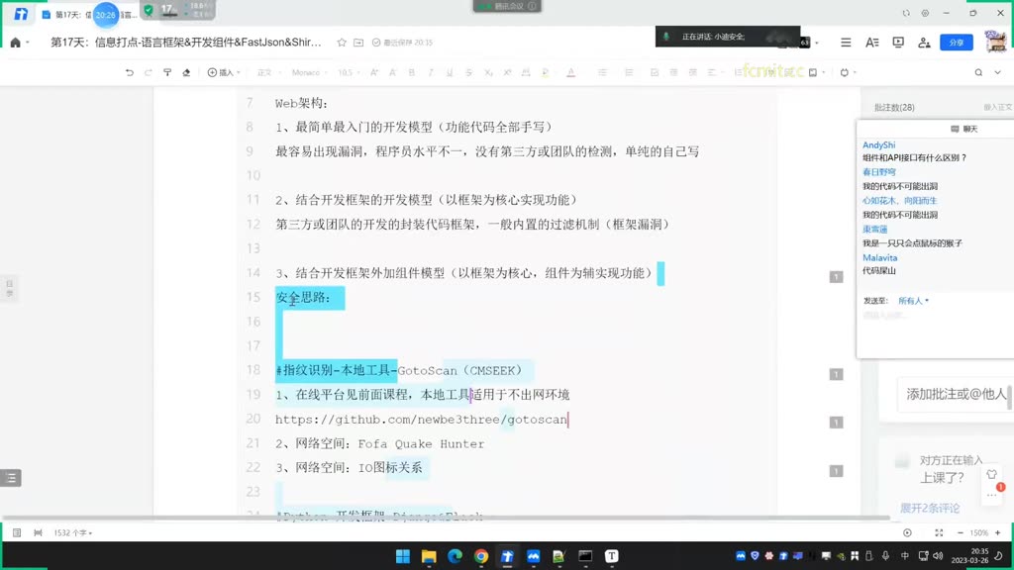The height and width of the screenshot is (570, 1014).
Task: Open the 所有人 recipient dropdown
Action: (913, 301)
